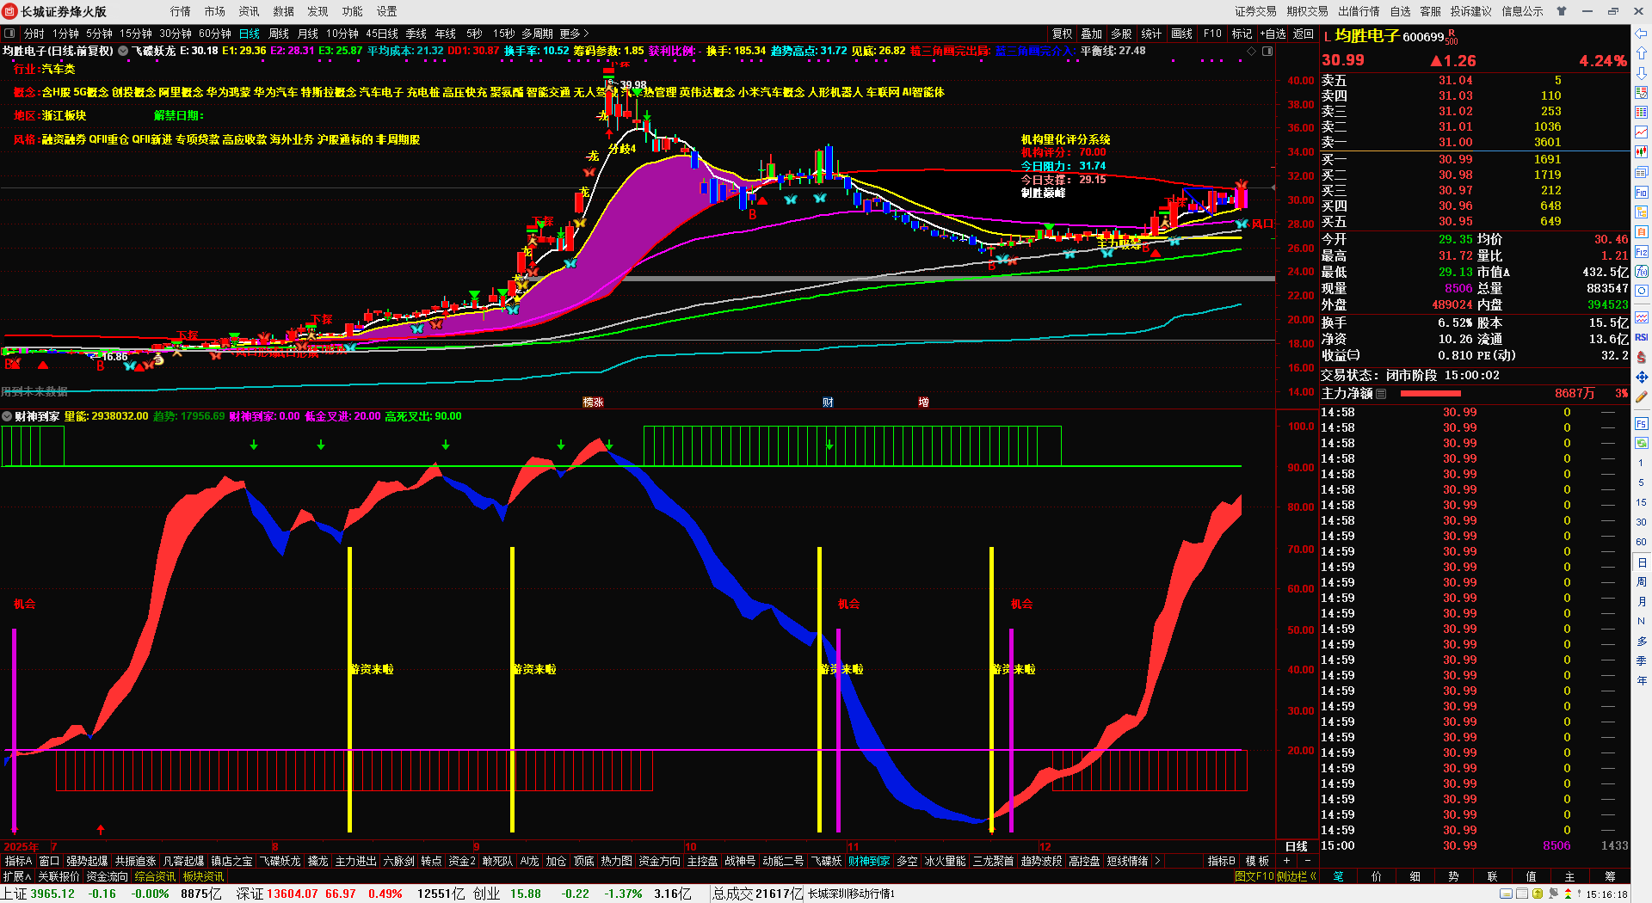
Task: Click the green-red signal status icon
Action: pos(1568,894)
